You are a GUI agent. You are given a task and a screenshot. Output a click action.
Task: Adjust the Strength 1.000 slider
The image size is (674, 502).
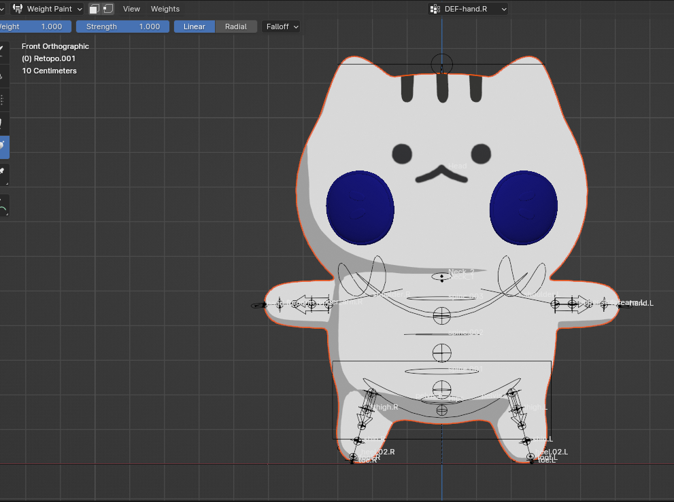pyautogui.click(x=122, y=26)
